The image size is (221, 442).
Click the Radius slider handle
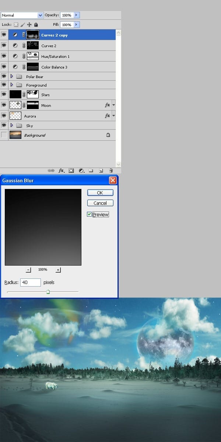coord(48,292)
